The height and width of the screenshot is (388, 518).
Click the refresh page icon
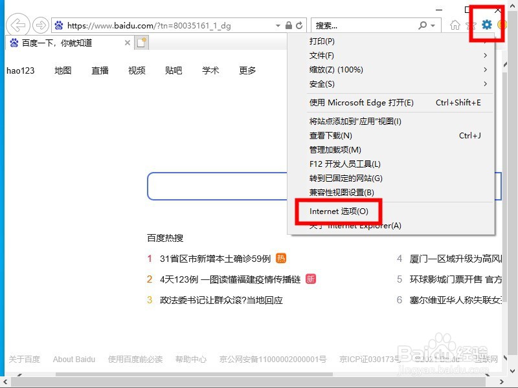point(299,25)
